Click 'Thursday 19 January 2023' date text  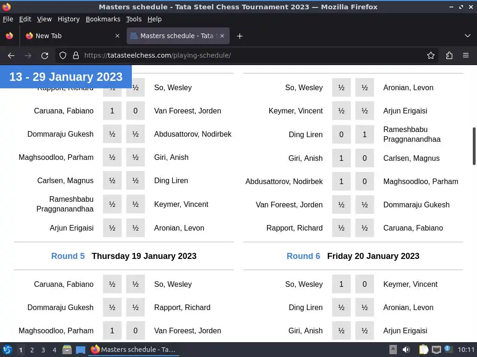click(144, 256)
